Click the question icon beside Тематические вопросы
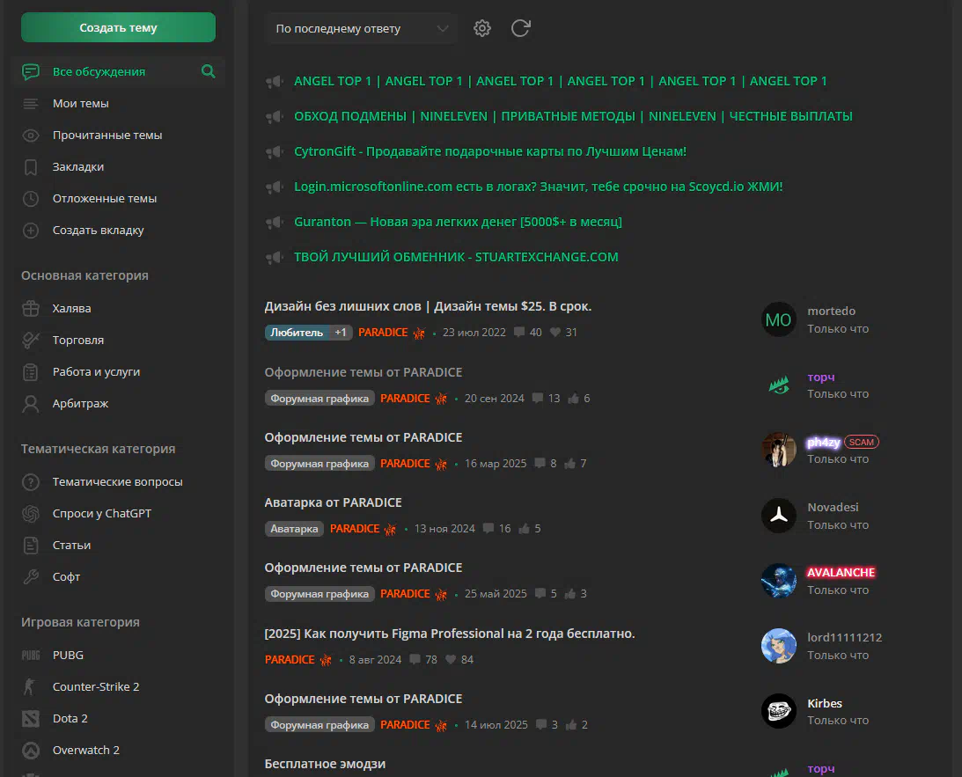Screen dimensions: 962x777 [31, 482]
